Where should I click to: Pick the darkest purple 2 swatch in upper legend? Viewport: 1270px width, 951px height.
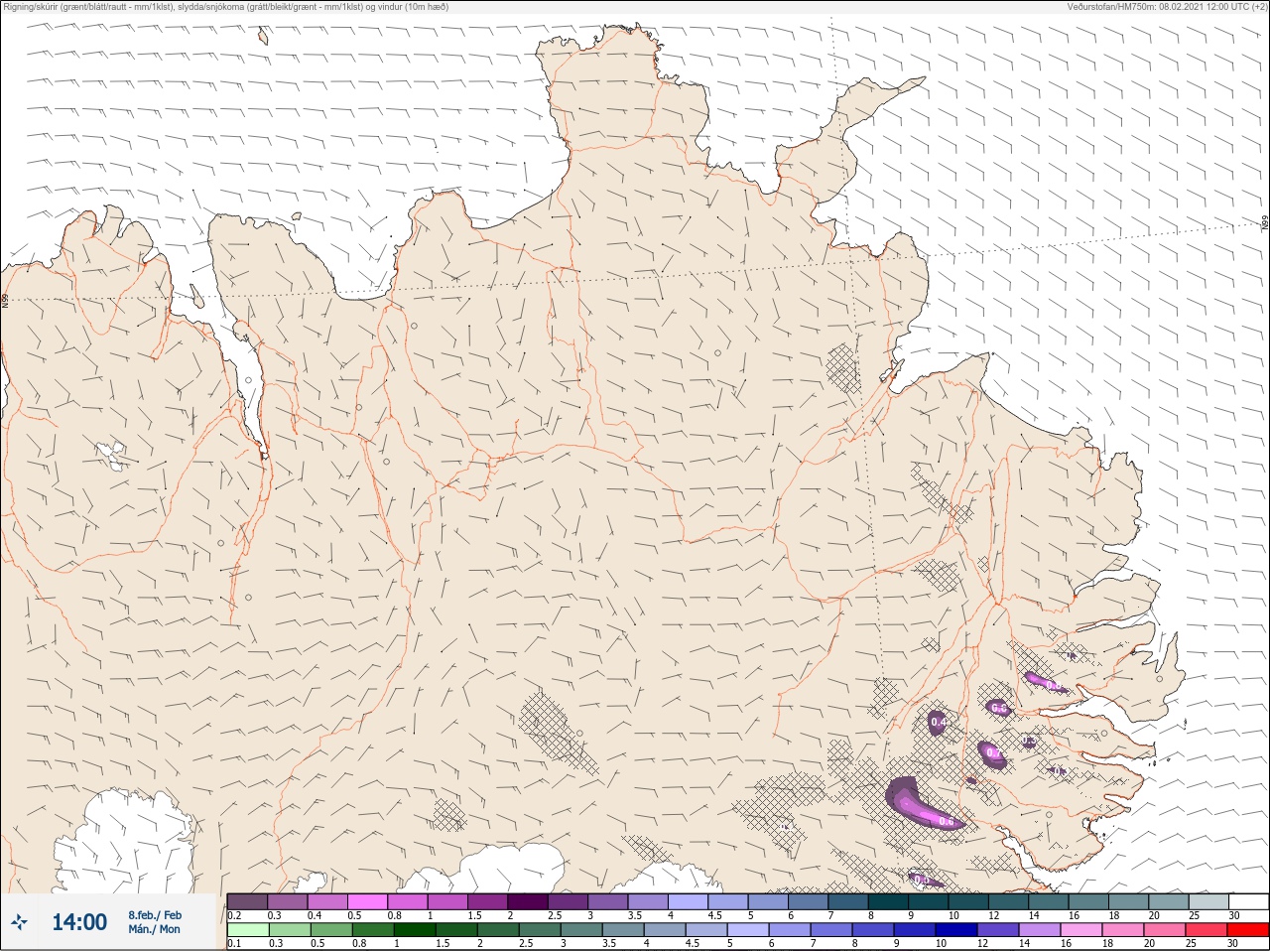528,901
